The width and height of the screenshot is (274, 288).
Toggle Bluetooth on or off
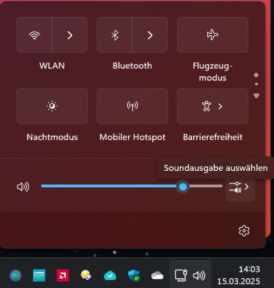tap(115, 35)
